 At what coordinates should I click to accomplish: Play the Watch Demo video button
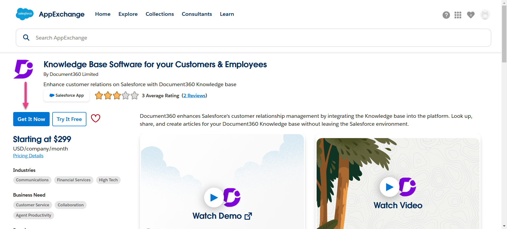(214, 197)
